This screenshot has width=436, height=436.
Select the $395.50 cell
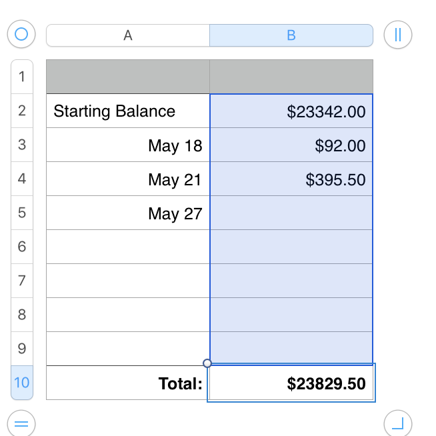(291, 179)
